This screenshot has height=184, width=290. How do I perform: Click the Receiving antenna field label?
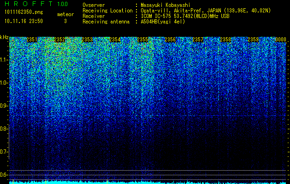pos(106,22)
